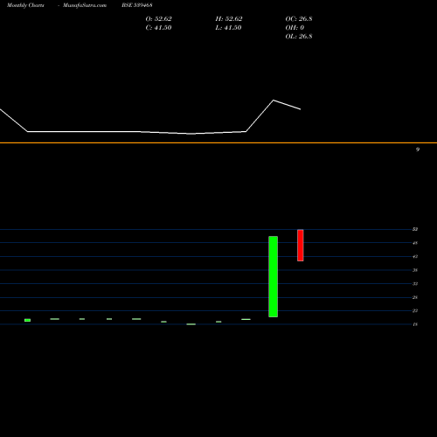
Task: Click the red candlestick bar
Action: click(301, 246)
